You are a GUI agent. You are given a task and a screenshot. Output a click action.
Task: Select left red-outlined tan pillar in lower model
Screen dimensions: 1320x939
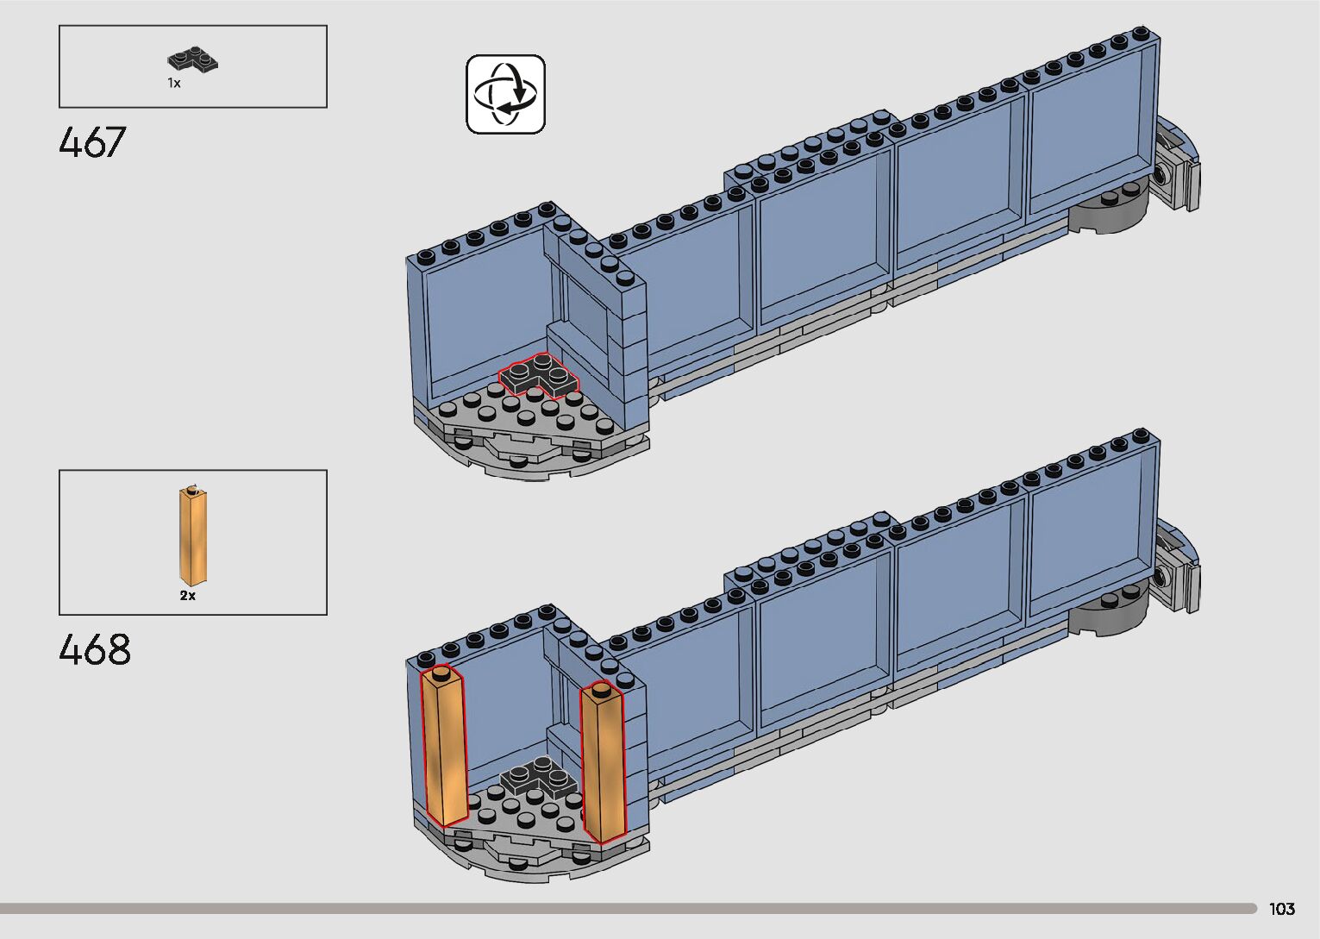442,747
